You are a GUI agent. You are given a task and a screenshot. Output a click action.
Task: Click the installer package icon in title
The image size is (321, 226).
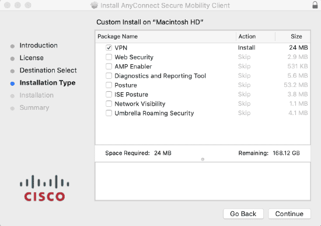coord(95,5)
